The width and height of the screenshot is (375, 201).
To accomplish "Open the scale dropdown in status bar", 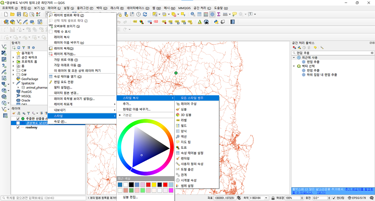I will [x=266, y=198].
